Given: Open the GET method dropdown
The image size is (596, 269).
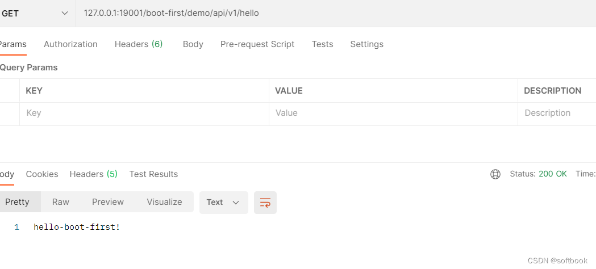Looking at the screenshot, I should [x=35, y=13].
